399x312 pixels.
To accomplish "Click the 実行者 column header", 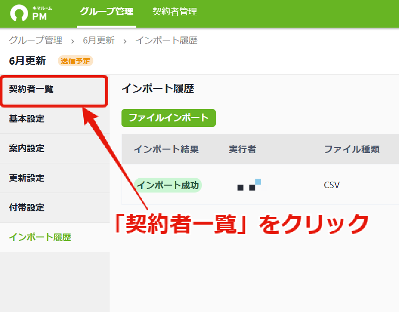I will [242, 149].
